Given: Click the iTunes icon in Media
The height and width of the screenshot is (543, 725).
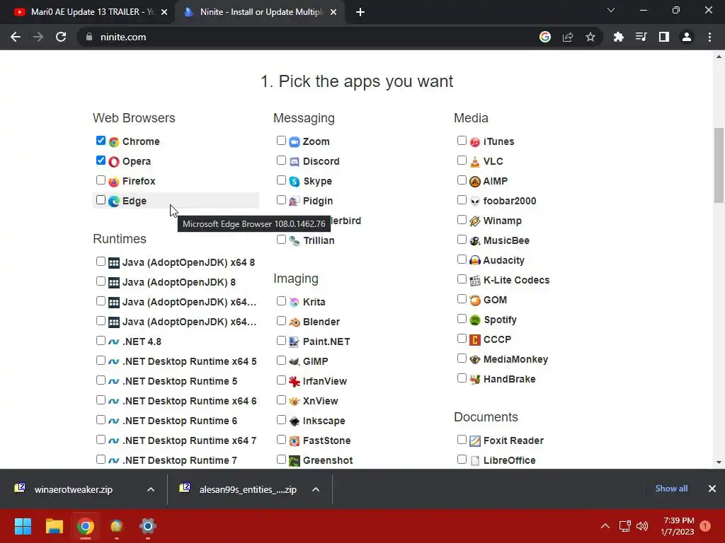Looking at the screenshot, I should point(475,141).
